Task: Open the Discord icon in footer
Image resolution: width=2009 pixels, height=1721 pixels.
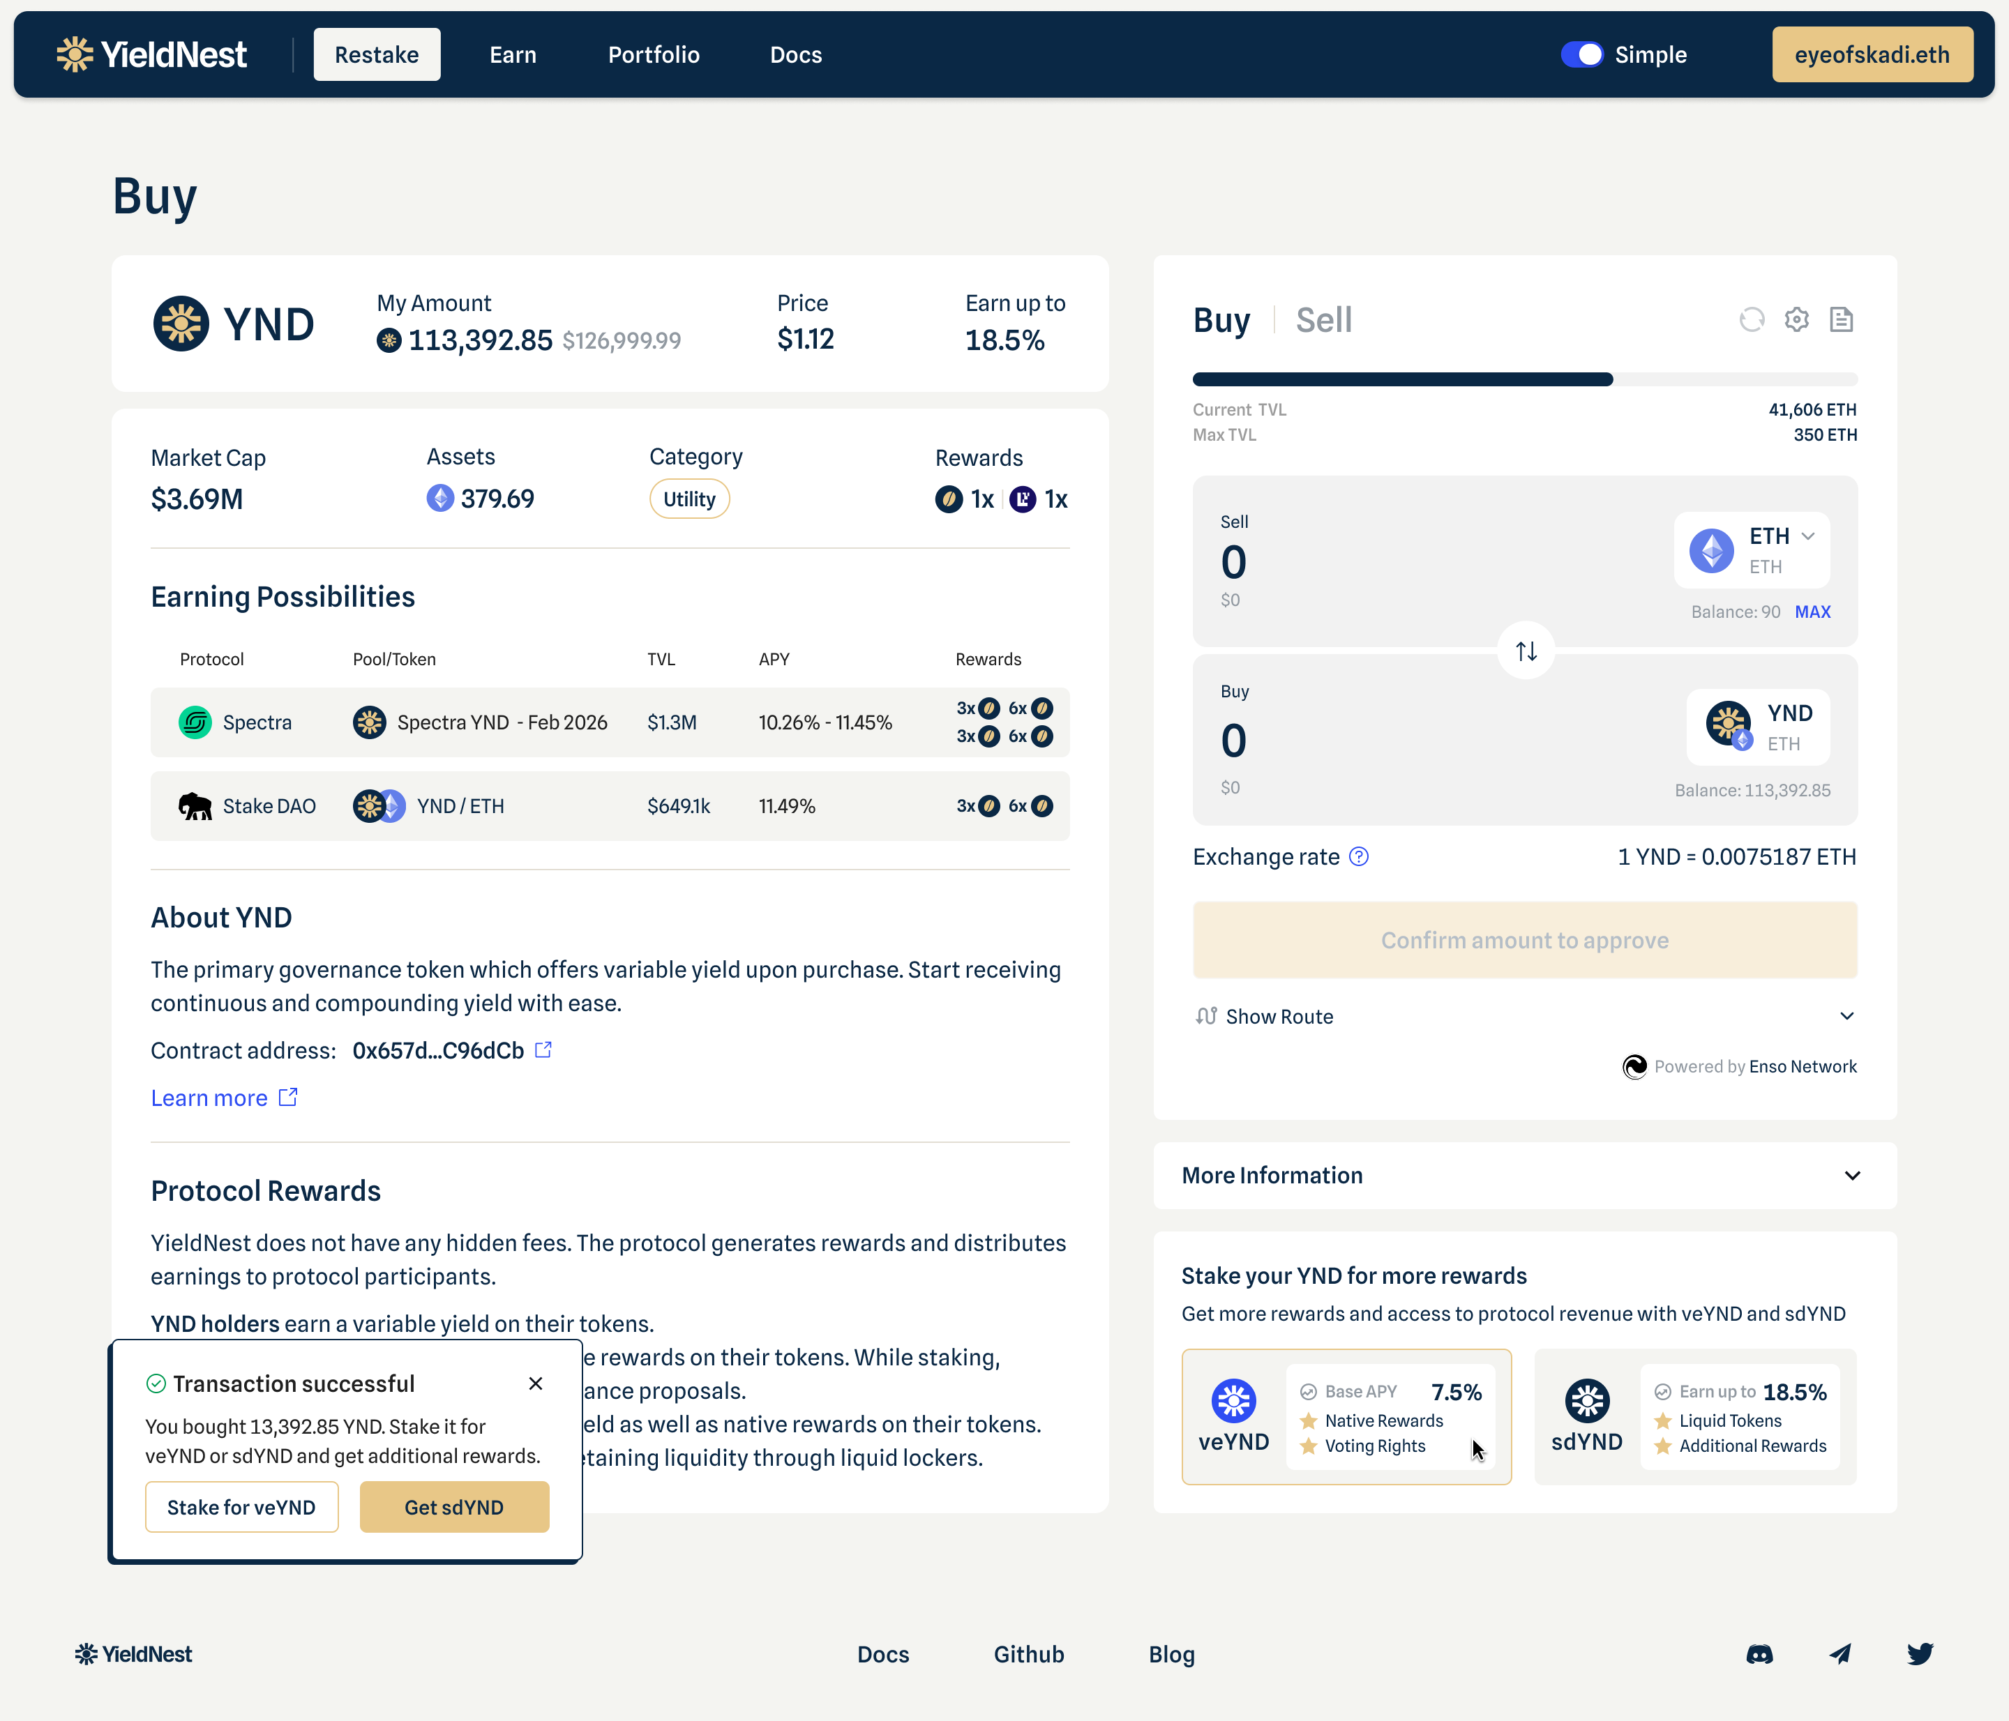Action: (1760, 1654)
